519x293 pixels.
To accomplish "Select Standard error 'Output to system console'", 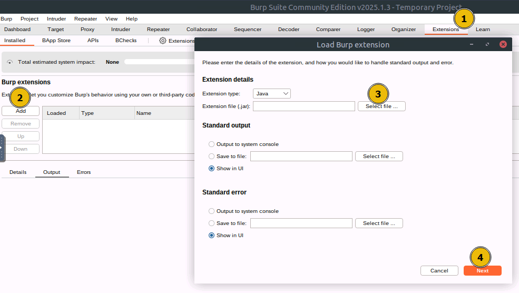I will pyautogui.click(x=211, y=211).
